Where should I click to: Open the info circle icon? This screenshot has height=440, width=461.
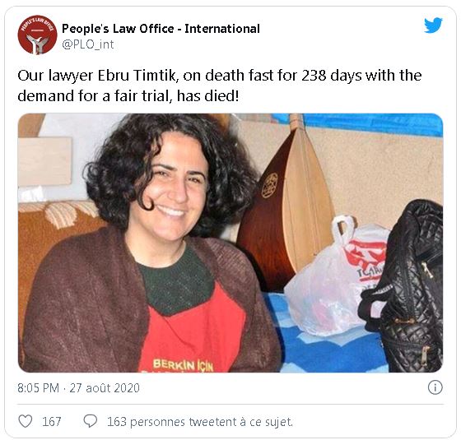coord(435,387)
